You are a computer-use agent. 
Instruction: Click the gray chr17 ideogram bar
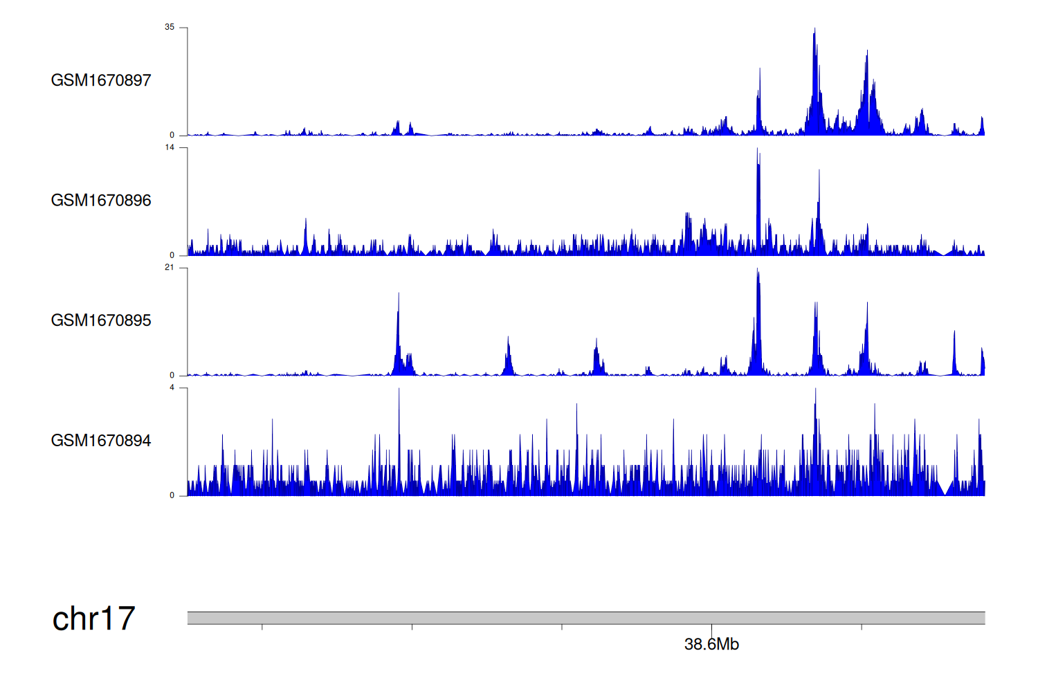click(585, 618)
